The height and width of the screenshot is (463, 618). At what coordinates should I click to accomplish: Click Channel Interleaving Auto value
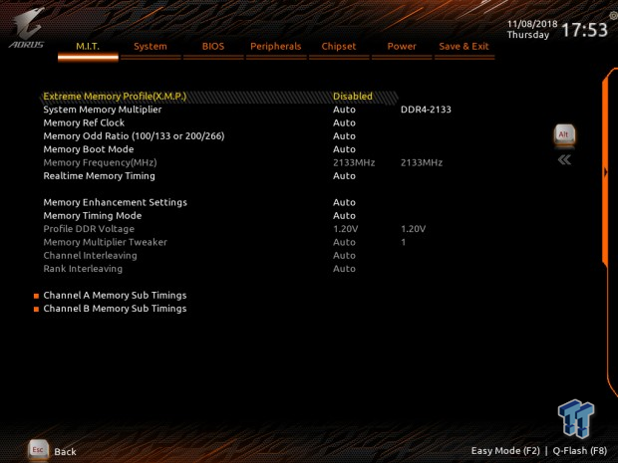tap(344, 256)
